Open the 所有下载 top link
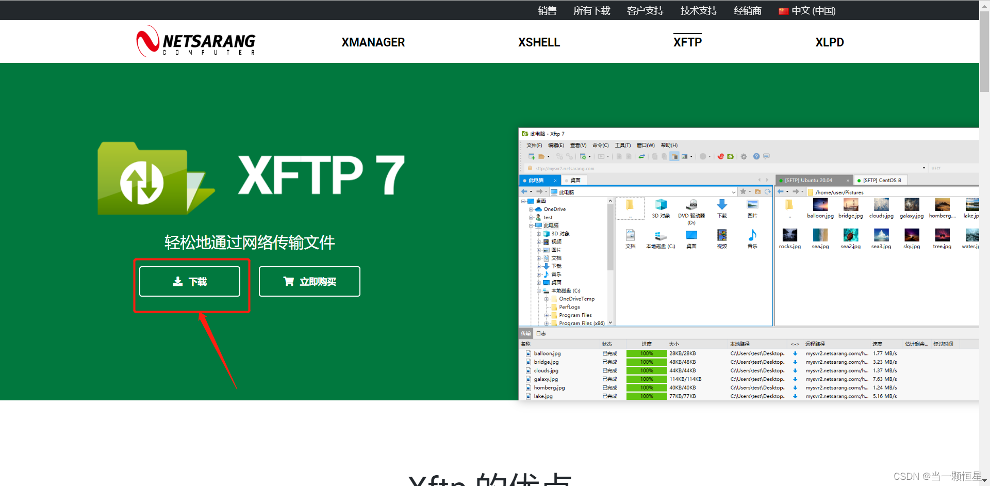The width and height of the screenshot is (990, 486). 591,10
